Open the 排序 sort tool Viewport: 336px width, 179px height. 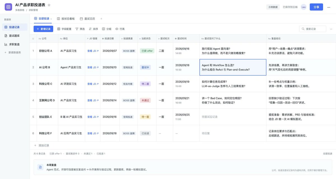click(x=94, y=29)
